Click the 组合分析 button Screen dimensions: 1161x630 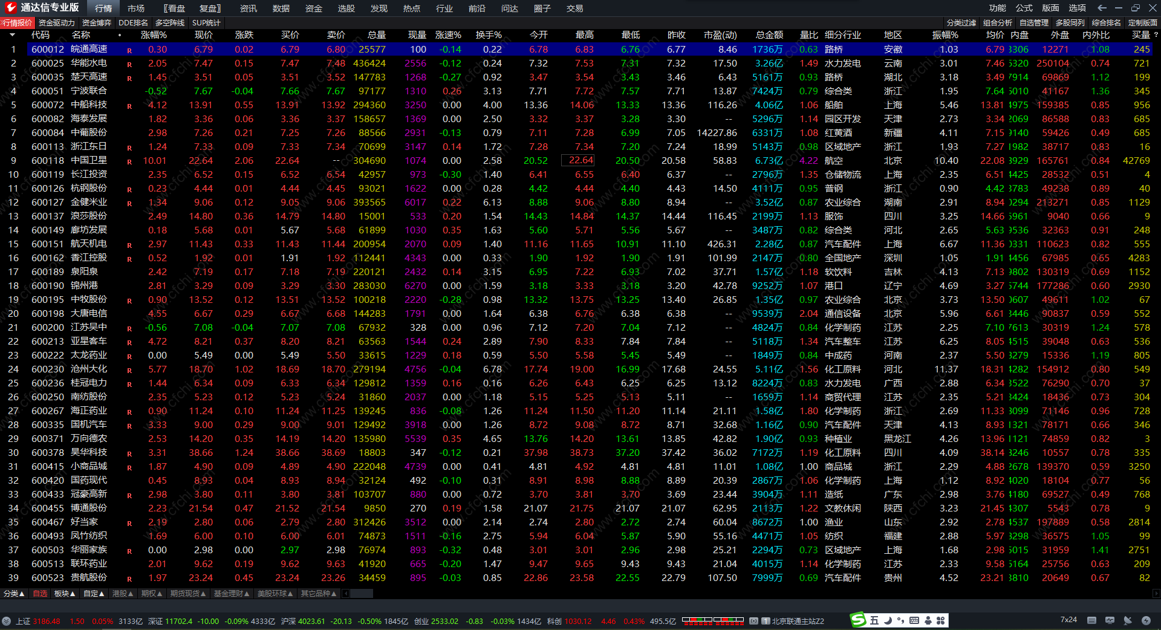[x=998, y=23]
